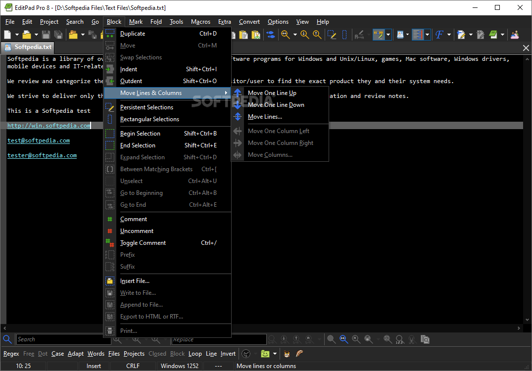532x371 pixels.
Task: Follow the http://win.softpedia.com link
Action: tap(49, 126)
